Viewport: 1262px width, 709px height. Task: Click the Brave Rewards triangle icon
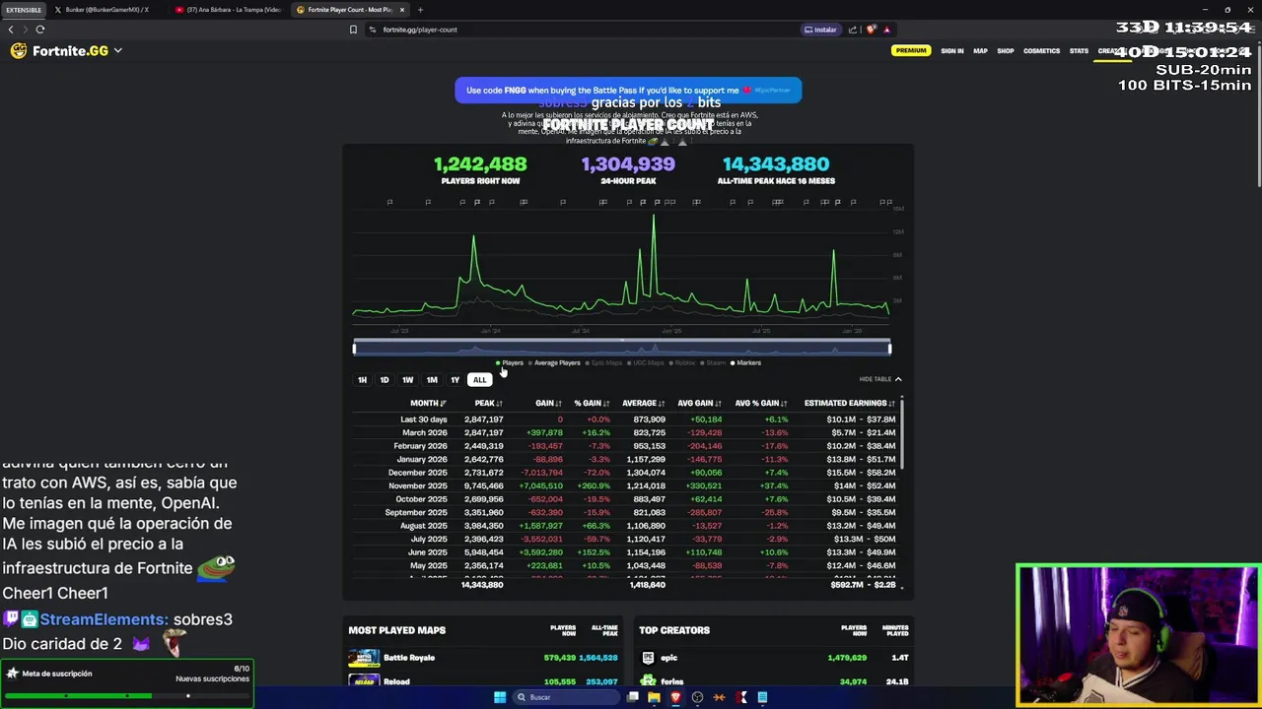click(886, 30)
